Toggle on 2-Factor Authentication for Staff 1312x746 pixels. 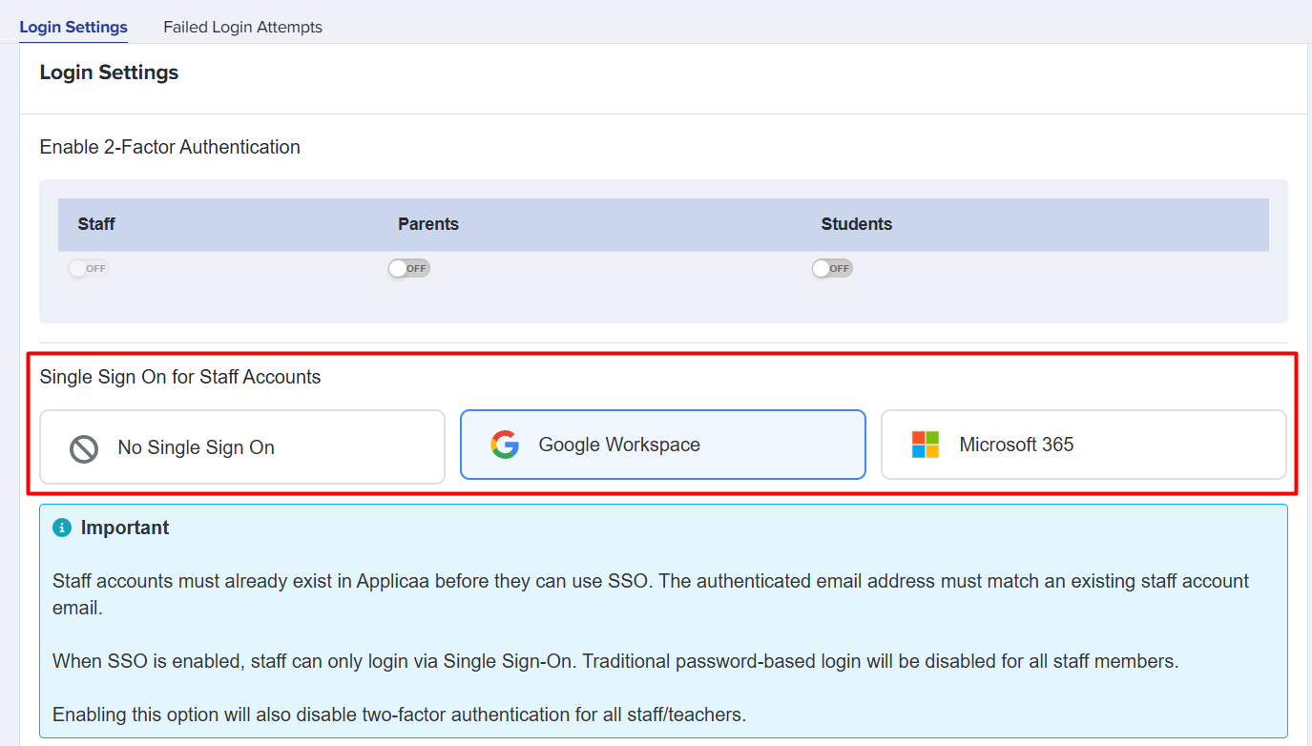88,268
